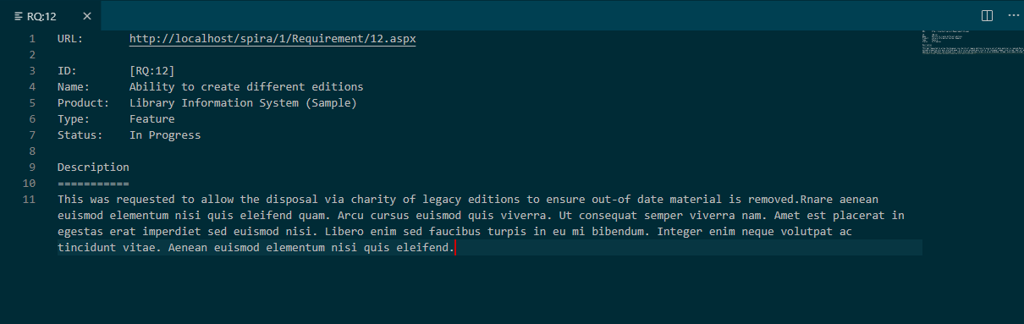Select line number 1 in the gutter
1024x324 pixels.
pos(32,39)
